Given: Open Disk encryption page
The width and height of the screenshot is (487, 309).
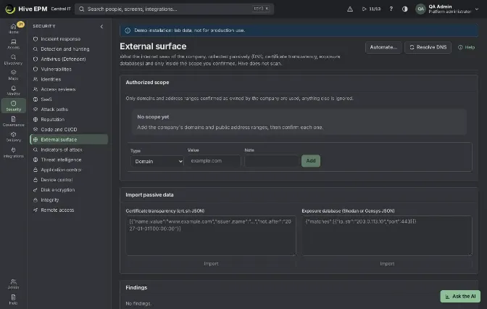Looking at the screenshot, I should click(x=69, y=189).
